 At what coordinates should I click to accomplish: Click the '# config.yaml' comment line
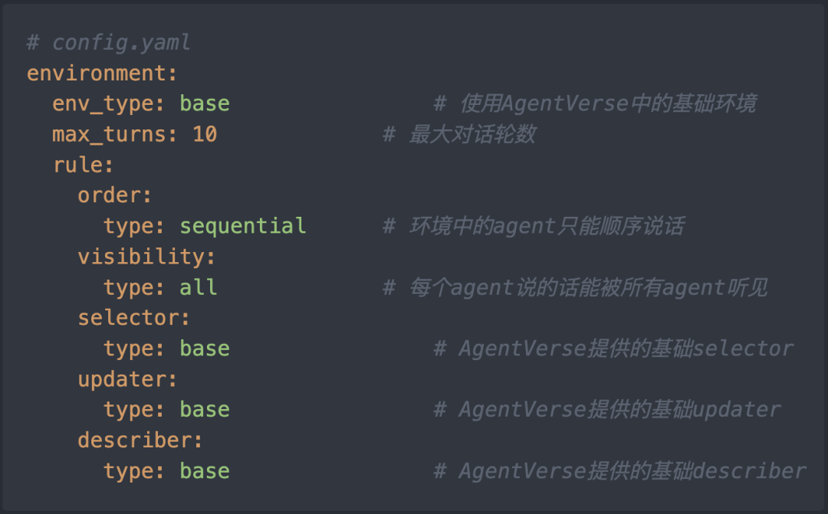pyautogui.click(x=108, y=42)
